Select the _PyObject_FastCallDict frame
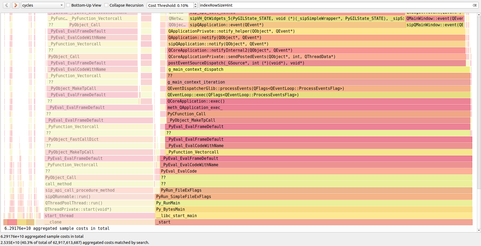 point(99,139)
